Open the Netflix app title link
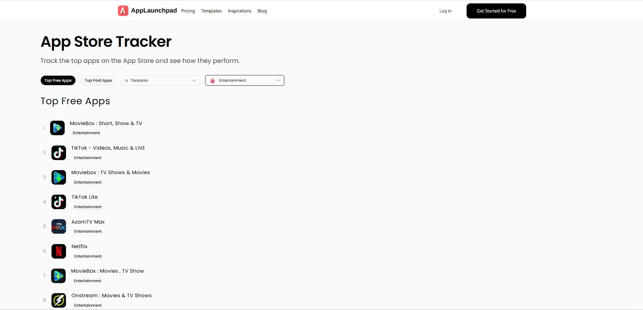The image size is (643, 310). point(79,246)
